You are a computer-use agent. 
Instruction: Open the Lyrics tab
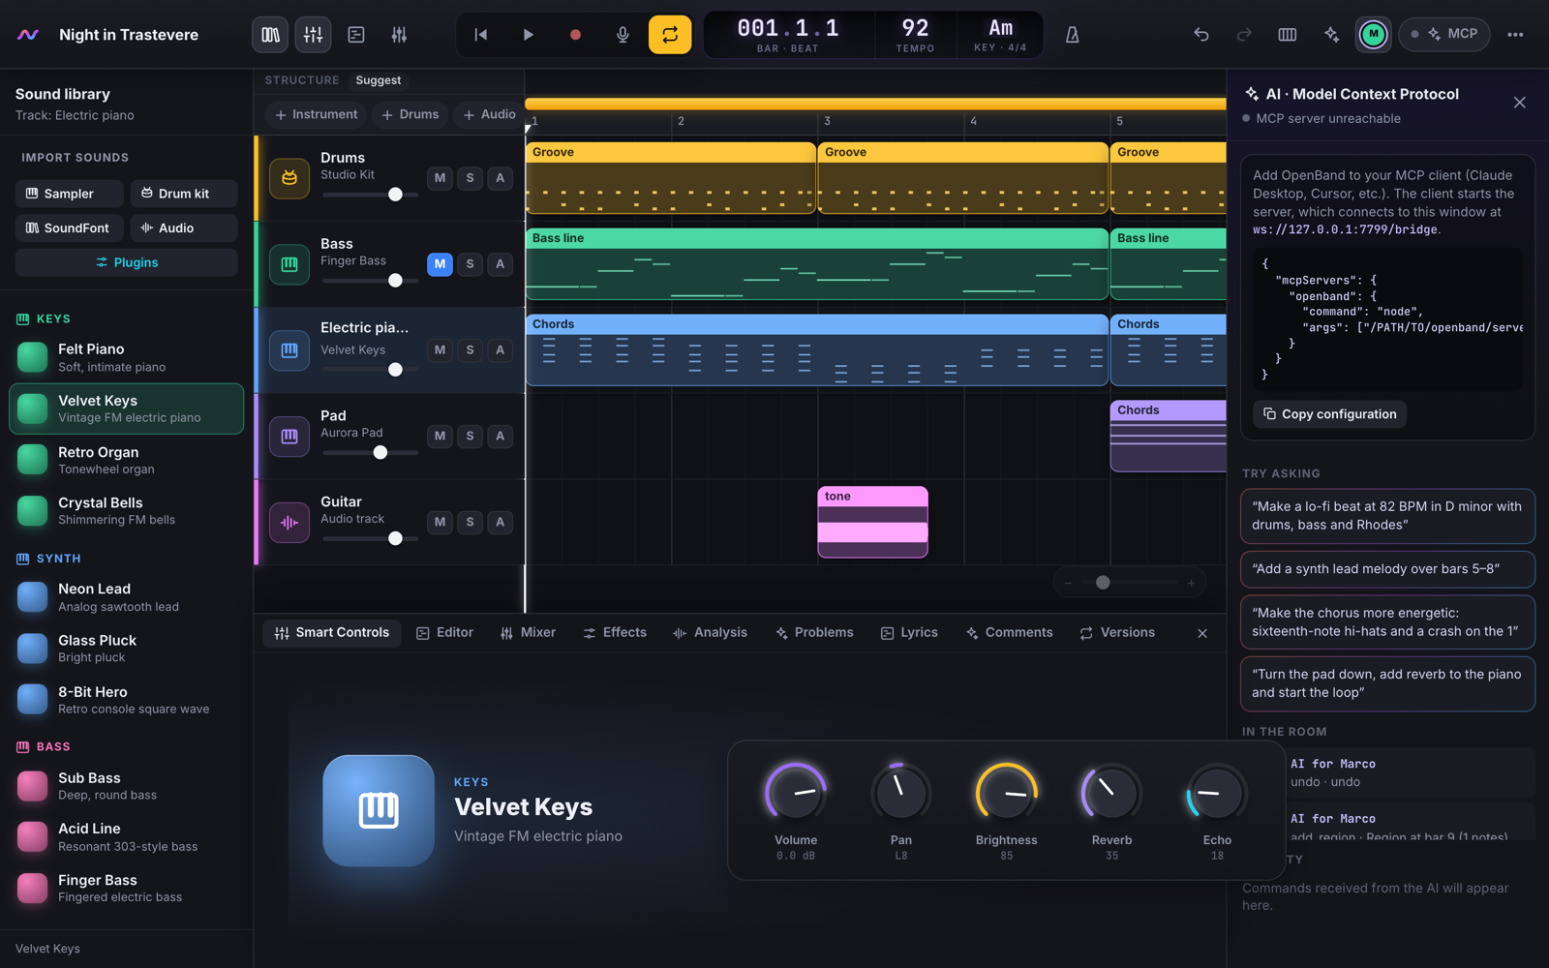pos(909,633)
